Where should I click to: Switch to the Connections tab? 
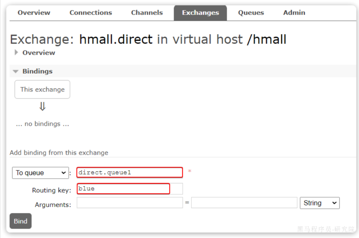pos(91,13)
